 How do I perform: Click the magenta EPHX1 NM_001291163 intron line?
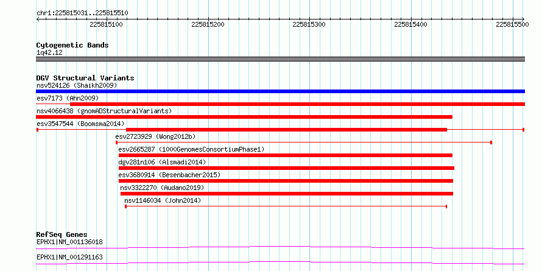(x=280, y=262)
